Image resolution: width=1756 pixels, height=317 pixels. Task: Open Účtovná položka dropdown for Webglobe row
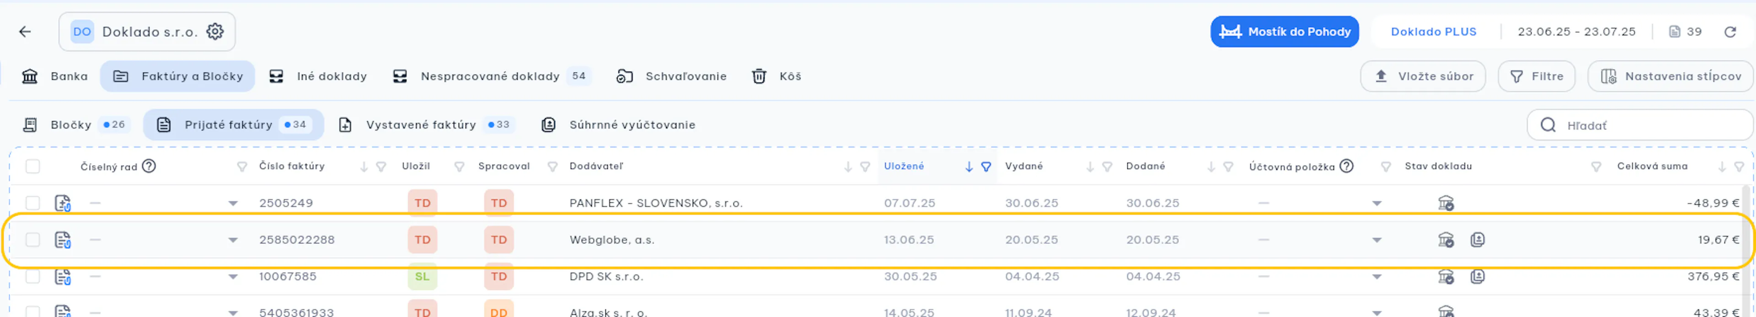click(x=1376, y=240)
